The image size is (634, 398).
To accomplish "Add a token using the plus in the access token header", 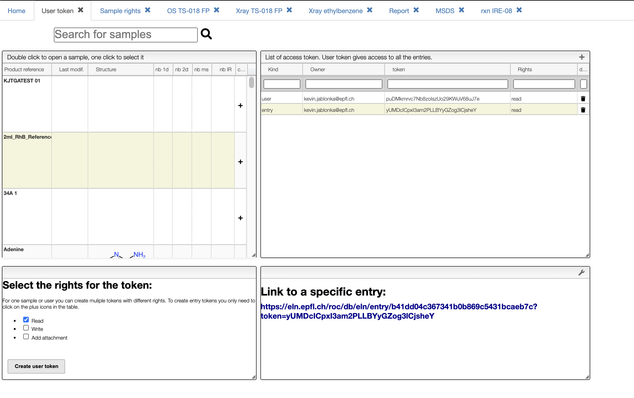I will (x=582, y=57).
